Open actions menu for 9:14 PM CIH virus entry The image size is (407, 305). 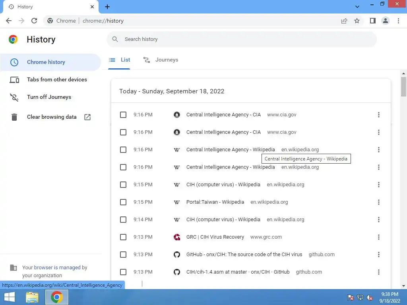[379, 220]
